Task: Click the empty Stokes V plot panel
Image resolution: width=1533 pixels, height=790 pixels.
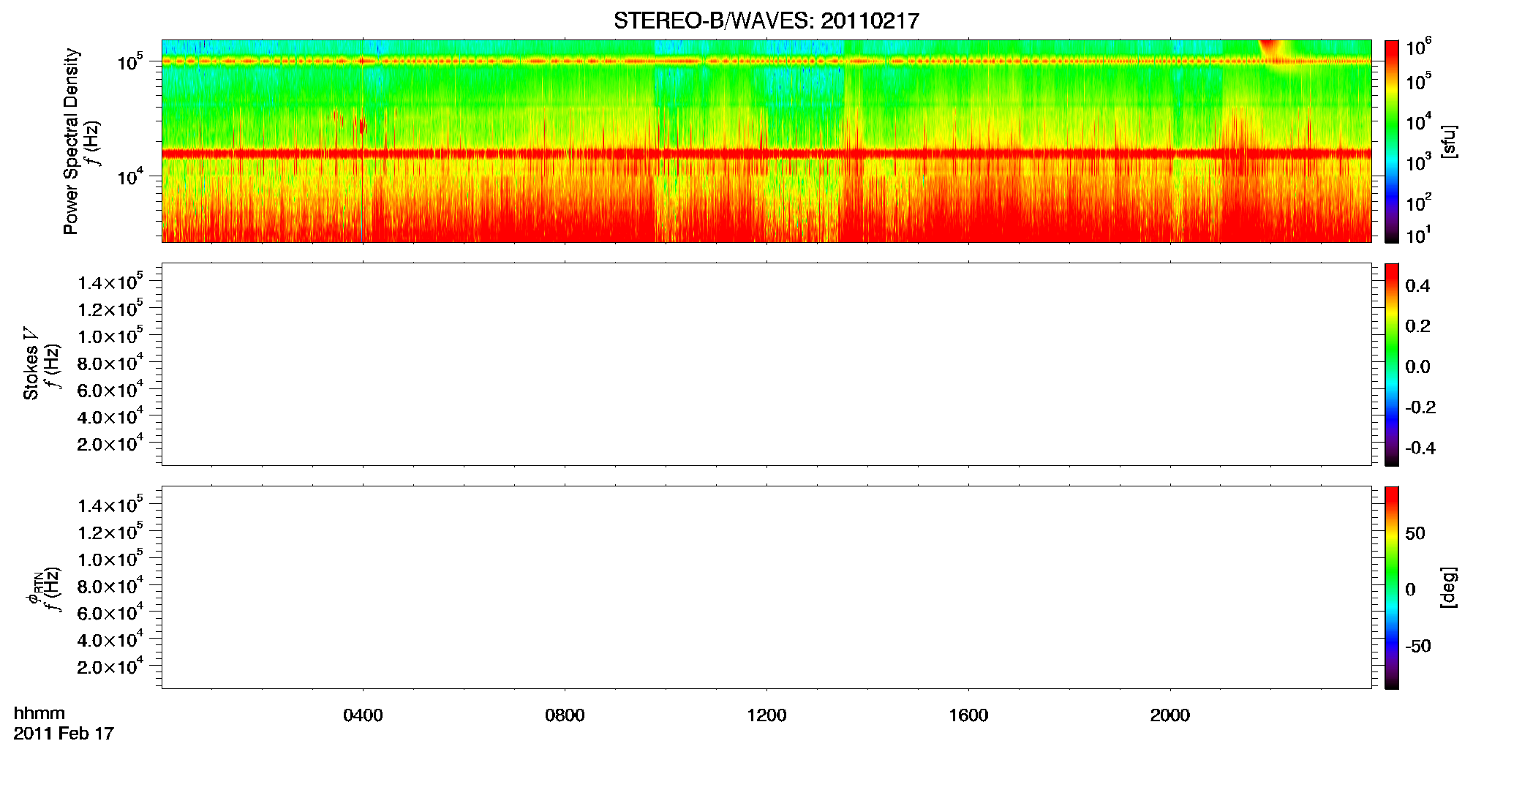Action: (766, 364)
